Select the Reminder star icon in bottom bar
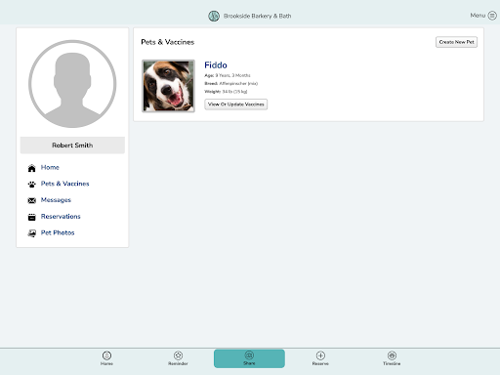 tap(178, 355)
